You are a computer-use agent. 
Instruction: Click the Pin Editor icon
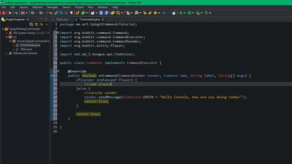click(x=174, y=13)
